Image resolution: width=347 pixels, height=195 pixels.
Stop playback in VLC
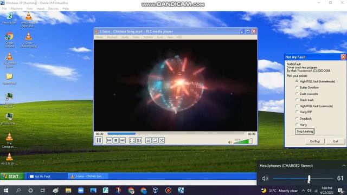click(115, 140)
